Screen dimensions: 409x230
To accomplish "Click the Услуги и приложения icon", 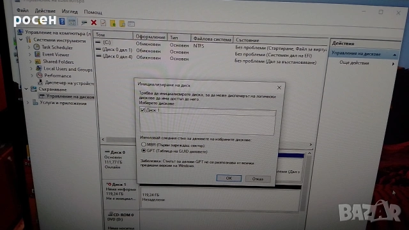I will [x=35, y=102].
